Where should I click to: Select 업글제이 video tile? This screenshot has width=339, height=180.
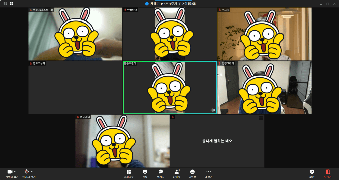click(x=123, y=141)
